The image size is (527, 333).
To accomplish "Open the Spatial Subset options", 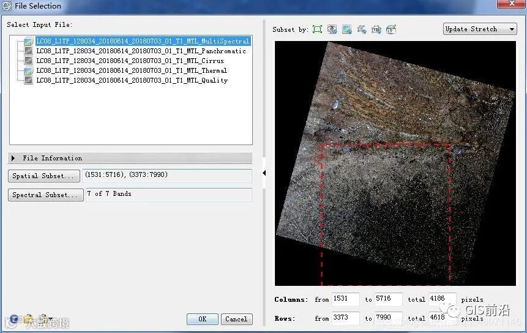I will pyautogui.click(x=43, y=176).
